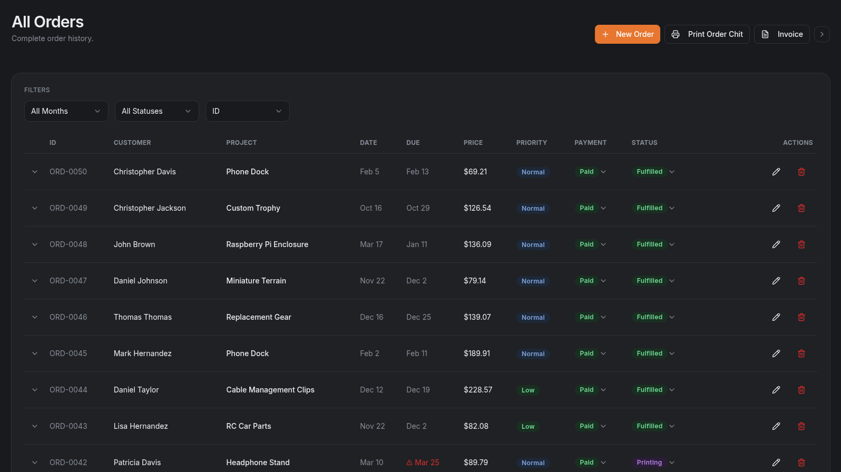Open the ID sort dropdown
Screen dimensions: 841x472
point(247,111)
